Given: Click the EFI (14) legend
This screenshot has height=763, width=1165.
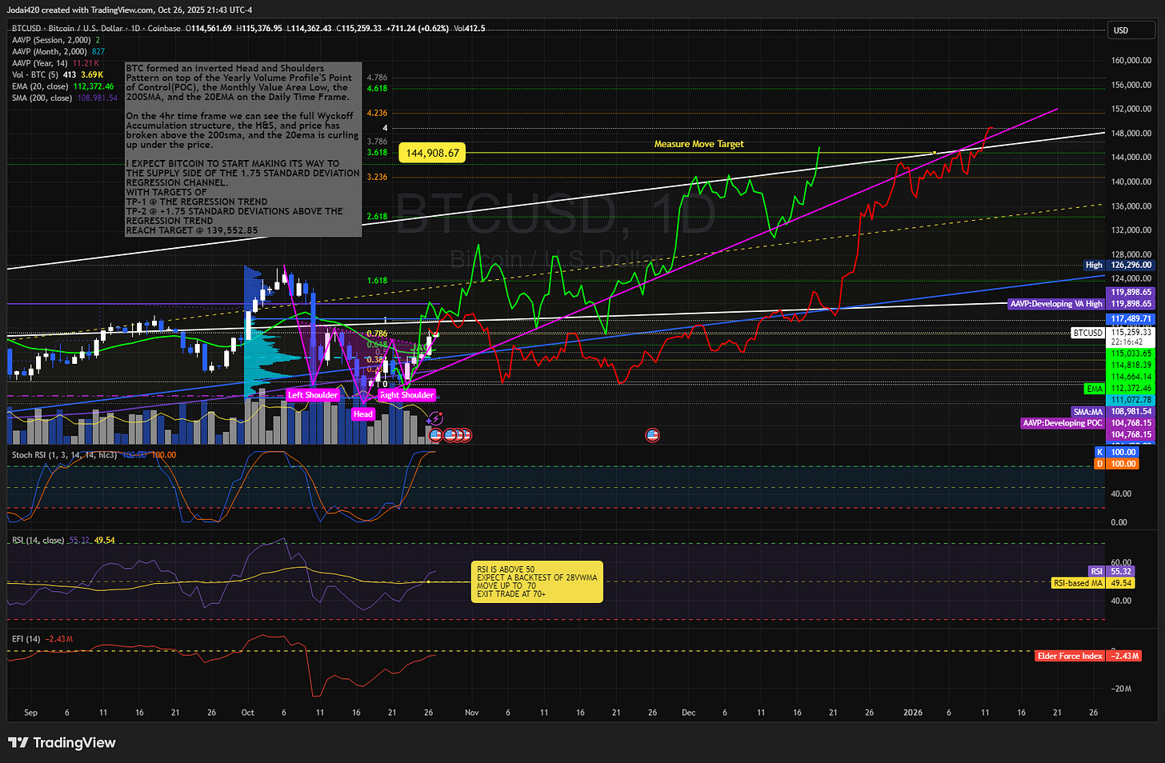Looking at the screenshot, I should pos(42,639).
